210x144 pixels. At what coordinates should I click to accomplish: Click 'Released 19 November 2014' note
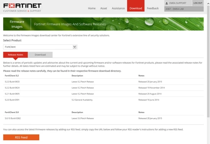[x=152, y=88]
